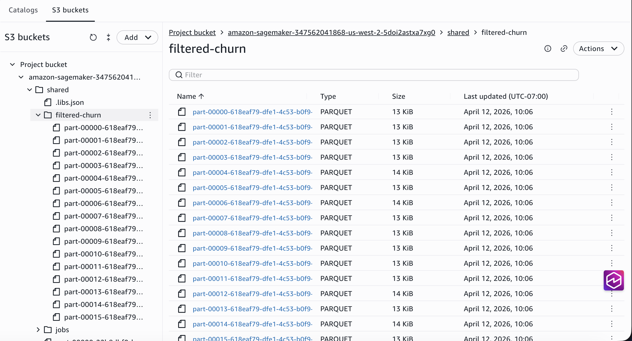632x341 pixels.
Task: Show info for filtered-churn folder
Action: point(548,48)
